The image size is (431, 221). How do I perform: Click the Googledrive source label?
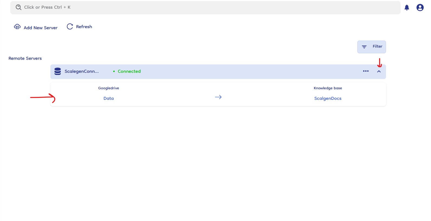pos(108,88)
